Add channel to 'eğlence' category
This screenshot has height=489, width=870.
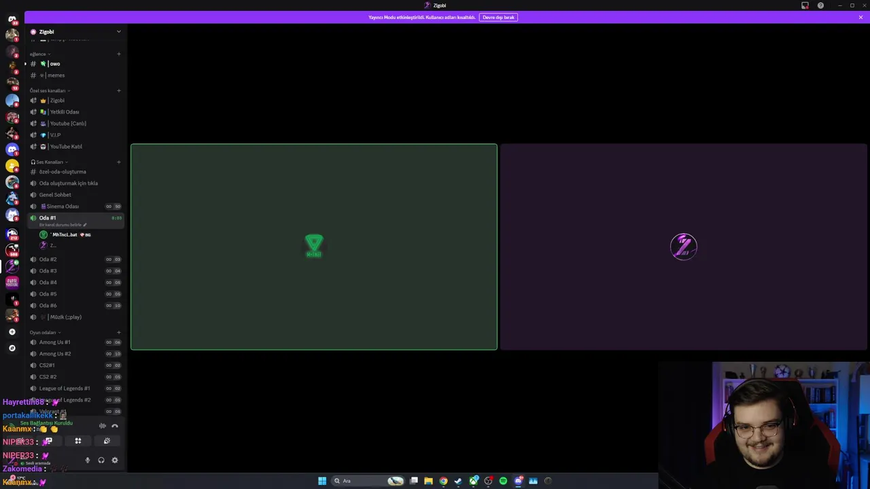coord(119,54)
